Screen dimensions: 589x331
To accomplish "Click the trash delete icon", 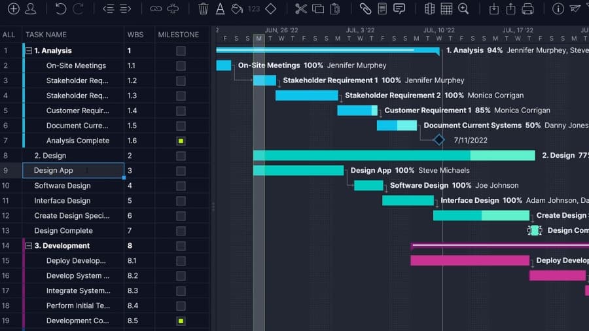I will pyautogui.click(x=204, y=9).
